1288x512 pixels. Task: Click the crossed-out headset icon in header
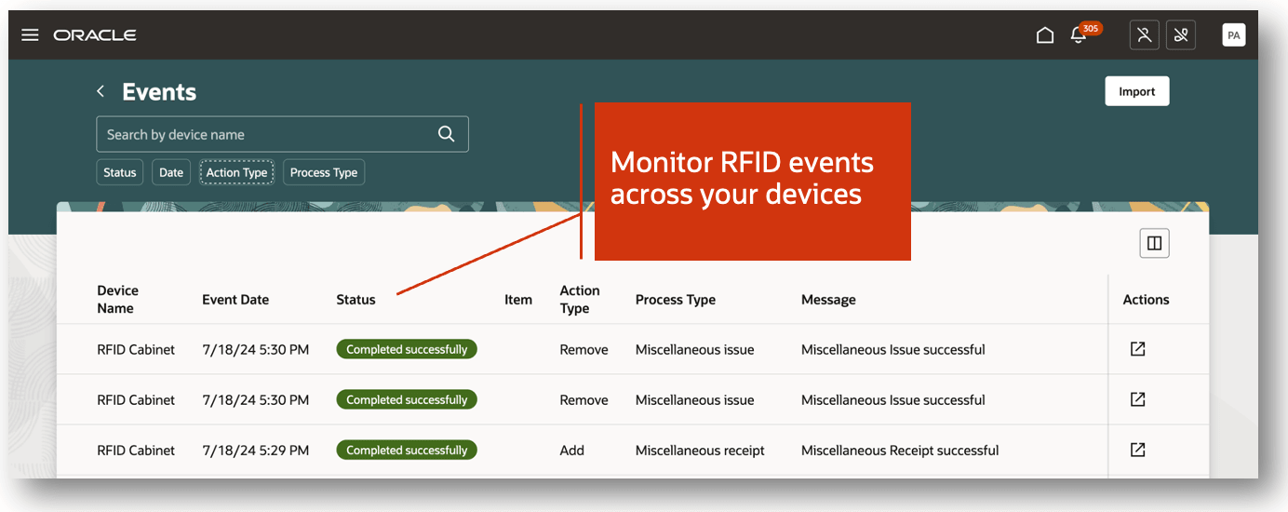point(1181,35)
